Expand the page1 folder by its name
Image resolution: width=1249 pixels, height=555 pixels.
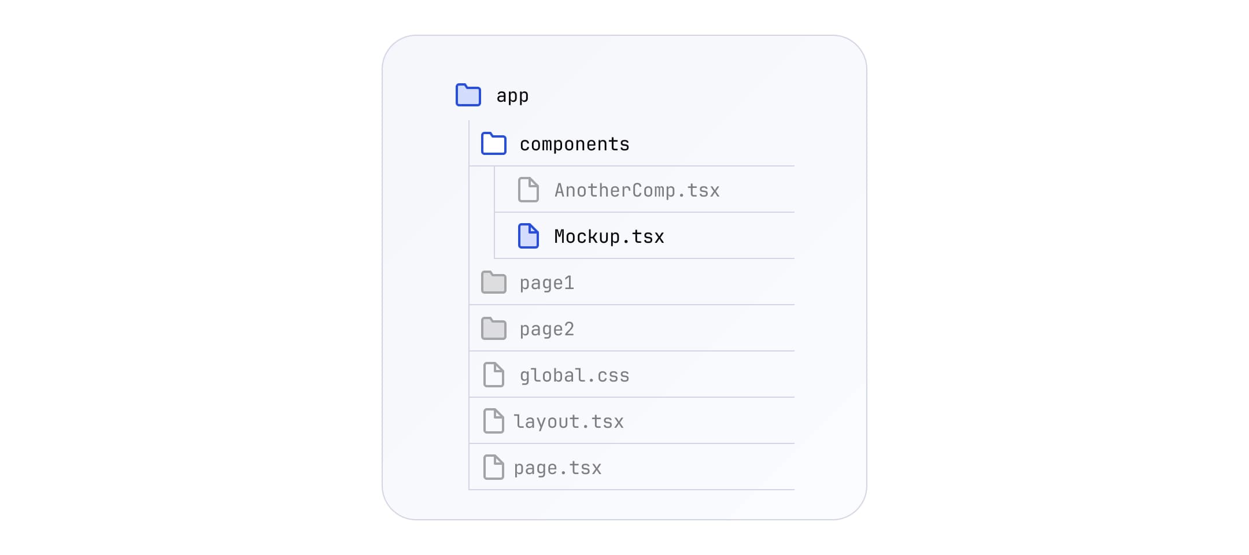point(546,283)
